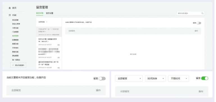Viewport: 216px width, 102px height.
Task: Open 自定义菜单 in the sidebar
Action: coord(16,24)
